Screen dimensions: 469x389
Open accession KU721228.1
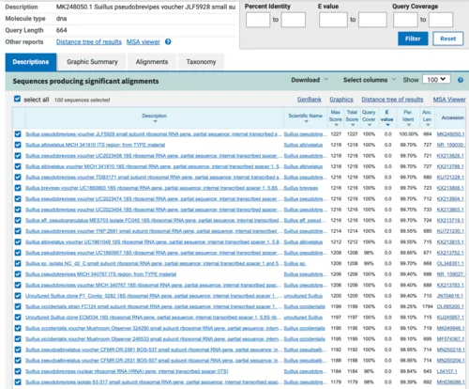coord(450,178)
